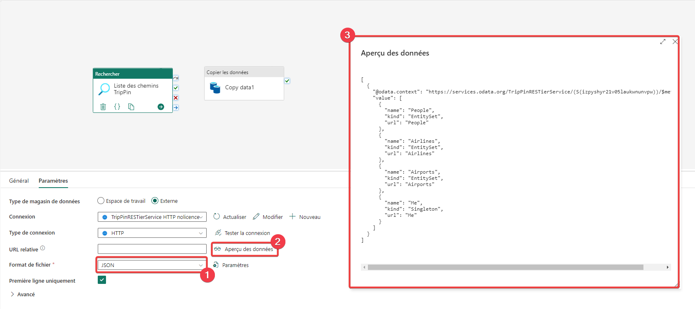This screenshot has width=695, height=309.
Task: Select red failure connector on Rechercher activity
Action: pos(176,98)
